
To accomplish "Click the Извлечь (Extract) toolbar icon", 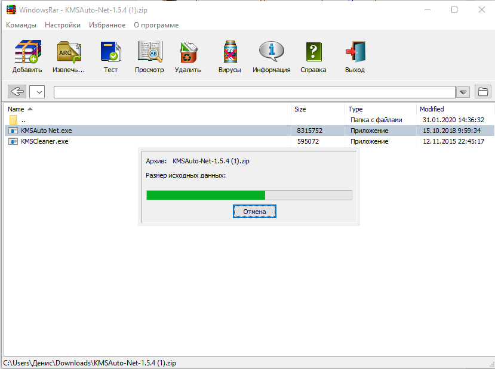I will click(x=69, y=52).
